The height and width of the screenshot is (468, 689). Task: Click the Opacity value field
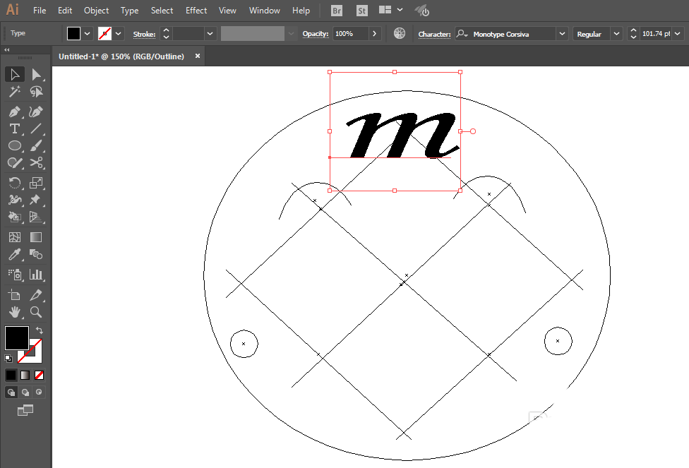350,33
